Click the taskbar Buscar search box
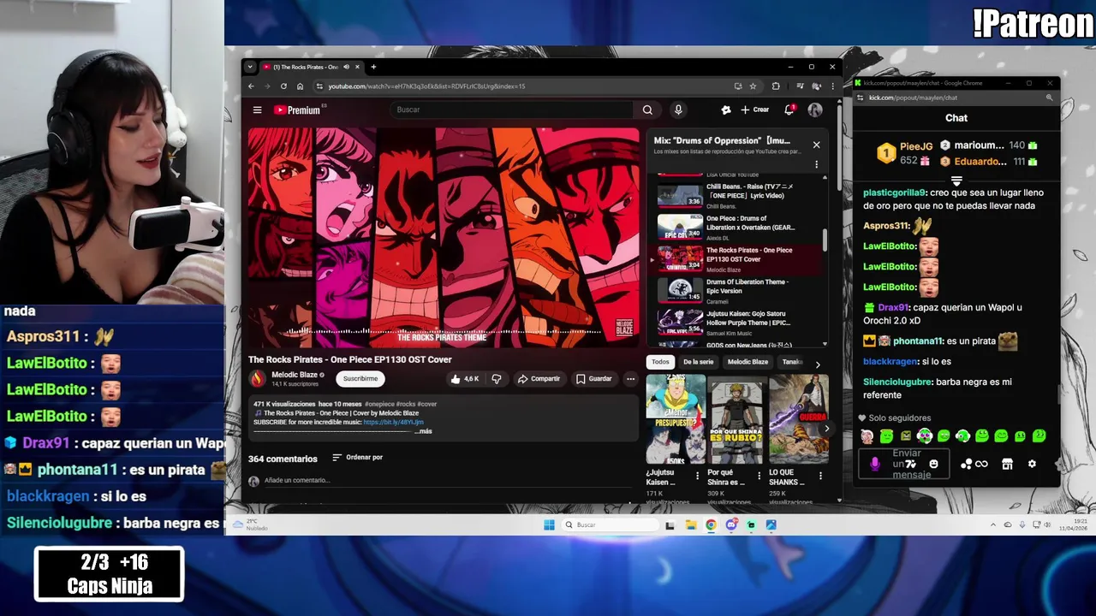This screenshot has height=616, width=1096. click(611, 525)
